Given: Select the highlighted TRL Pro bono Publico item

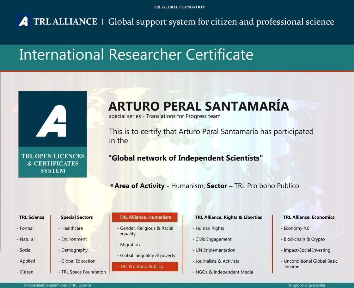Looking at the screenshot, I should pos(145,266).
